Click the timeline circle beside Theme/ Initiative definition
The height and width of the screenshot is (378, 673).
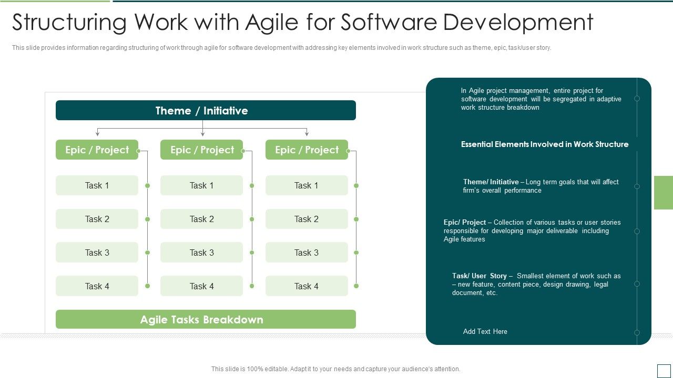(x=637, y=186)
